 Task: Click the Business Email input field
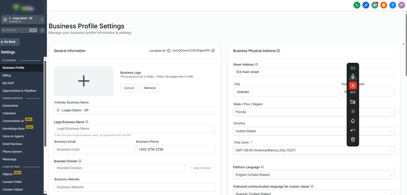[x=94, y=149]
